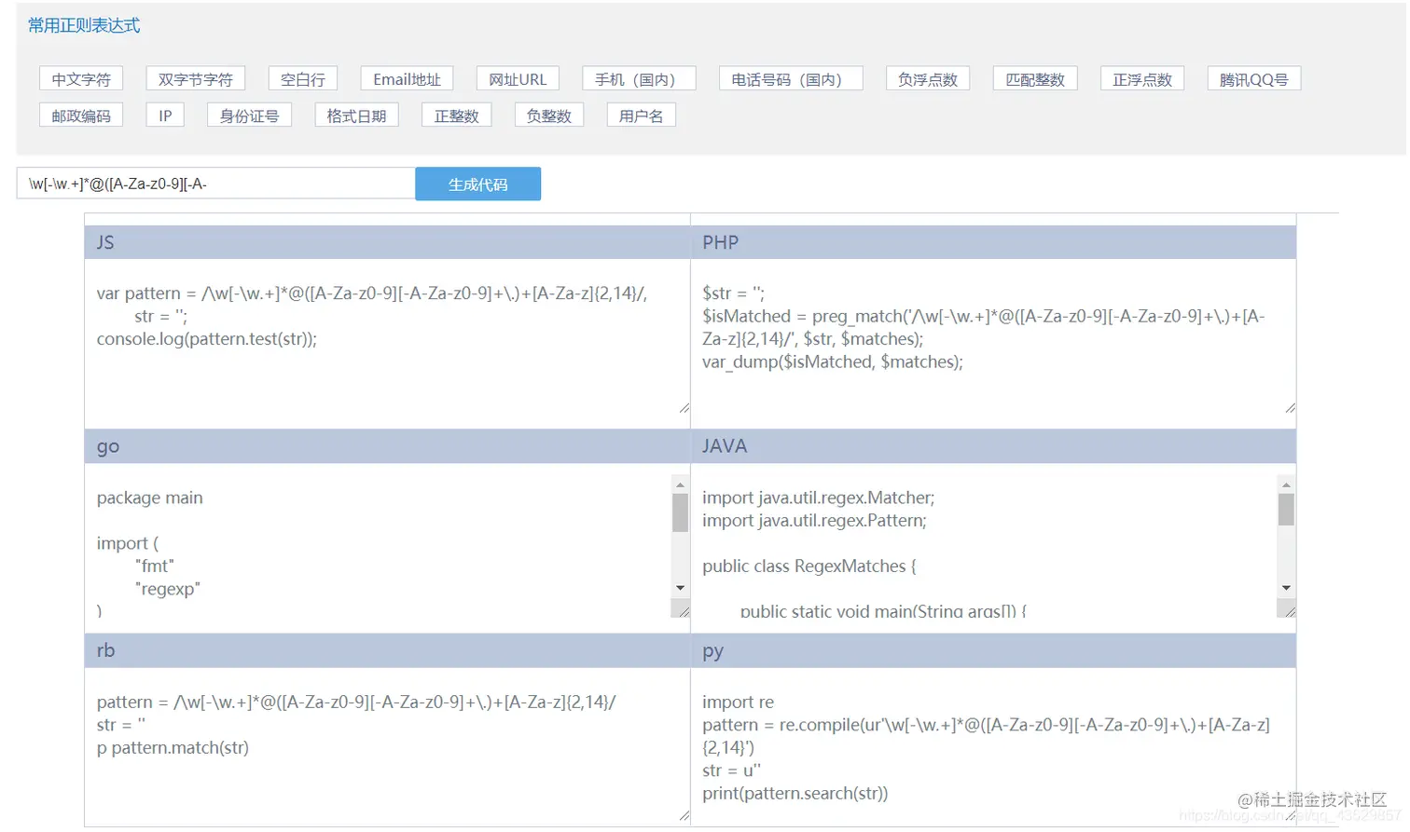Pick the Email地址 regex preset
This screenshot has width=1410, height=832.
(407, 79)
